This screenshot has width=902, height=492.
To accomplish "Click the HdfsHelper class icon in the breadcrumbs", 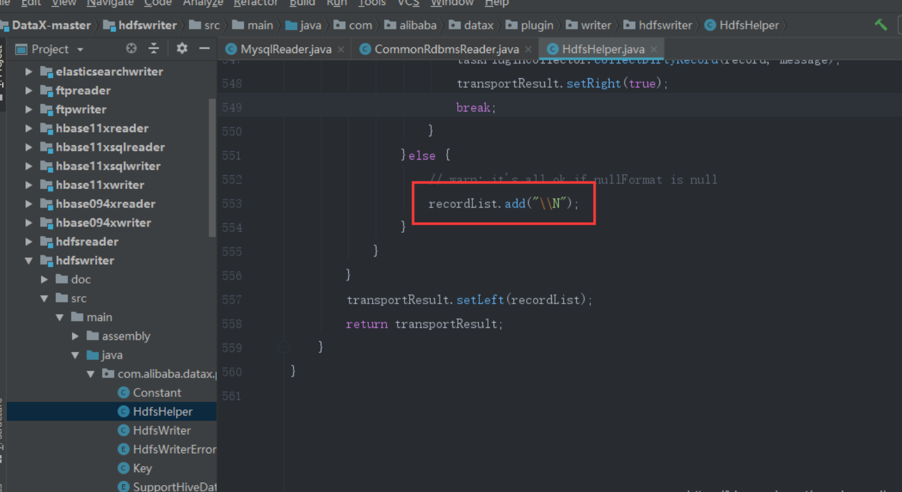I will pos(710,25).
